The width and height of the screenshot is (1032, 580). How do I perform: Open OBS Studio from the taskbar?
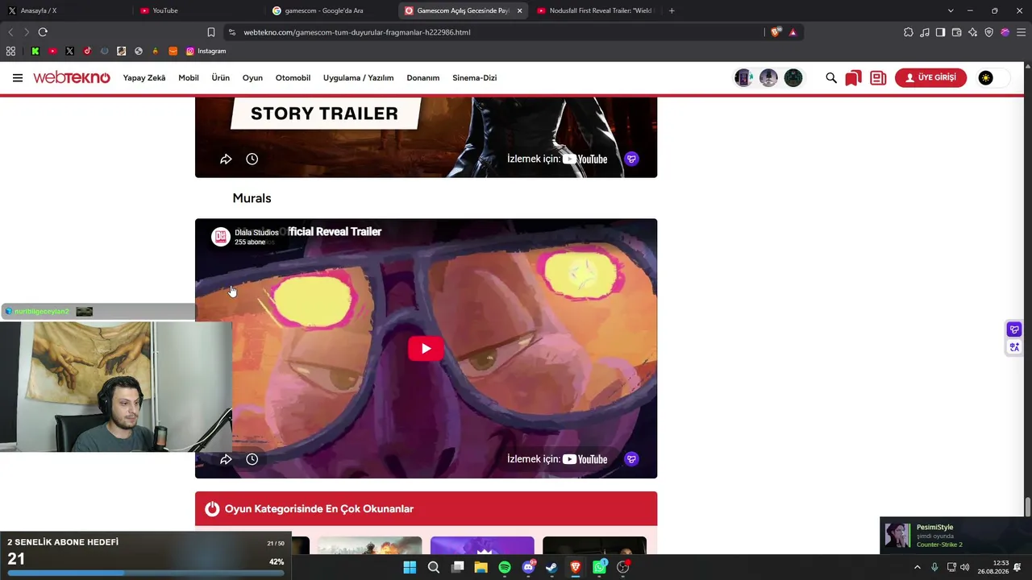coord(622,567)
